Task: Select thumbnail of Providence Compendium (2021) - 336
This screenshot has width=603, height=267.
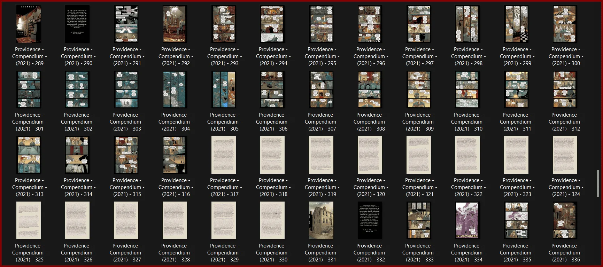Action: (x=565, y=220)
